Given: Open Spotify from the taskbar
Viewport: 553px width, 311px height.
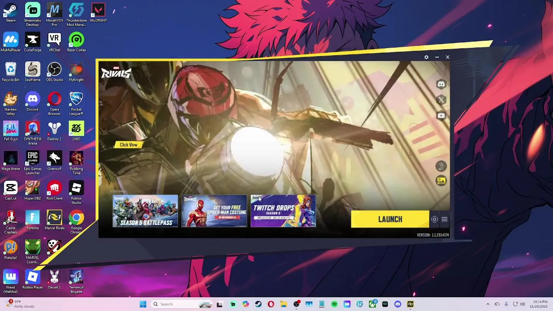Looking at the screenshot, I should pos(334,304).
